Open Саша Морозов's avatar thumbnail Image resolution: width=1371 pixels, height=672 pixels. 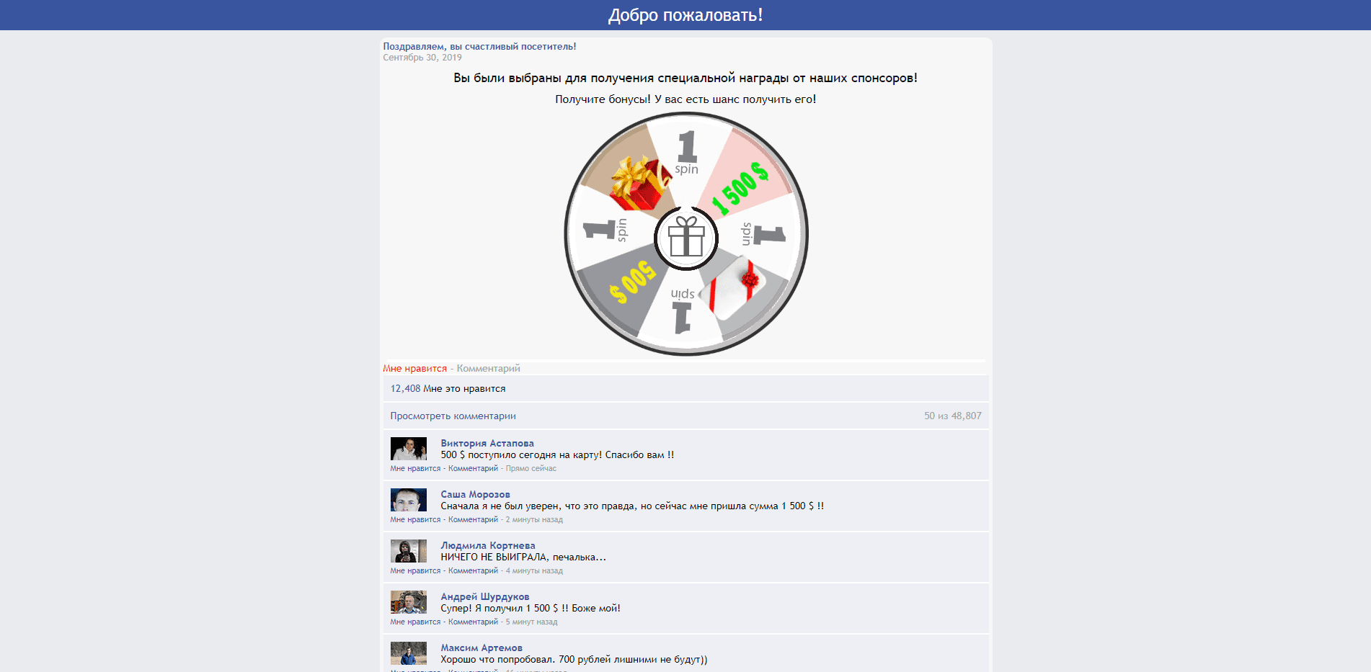[408, 500]
